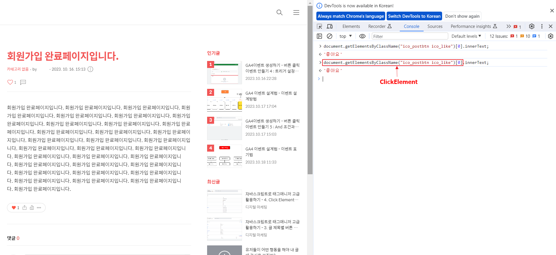The image size is (556, 255).
Task: Select the top context dropdown
Action: 345,36
